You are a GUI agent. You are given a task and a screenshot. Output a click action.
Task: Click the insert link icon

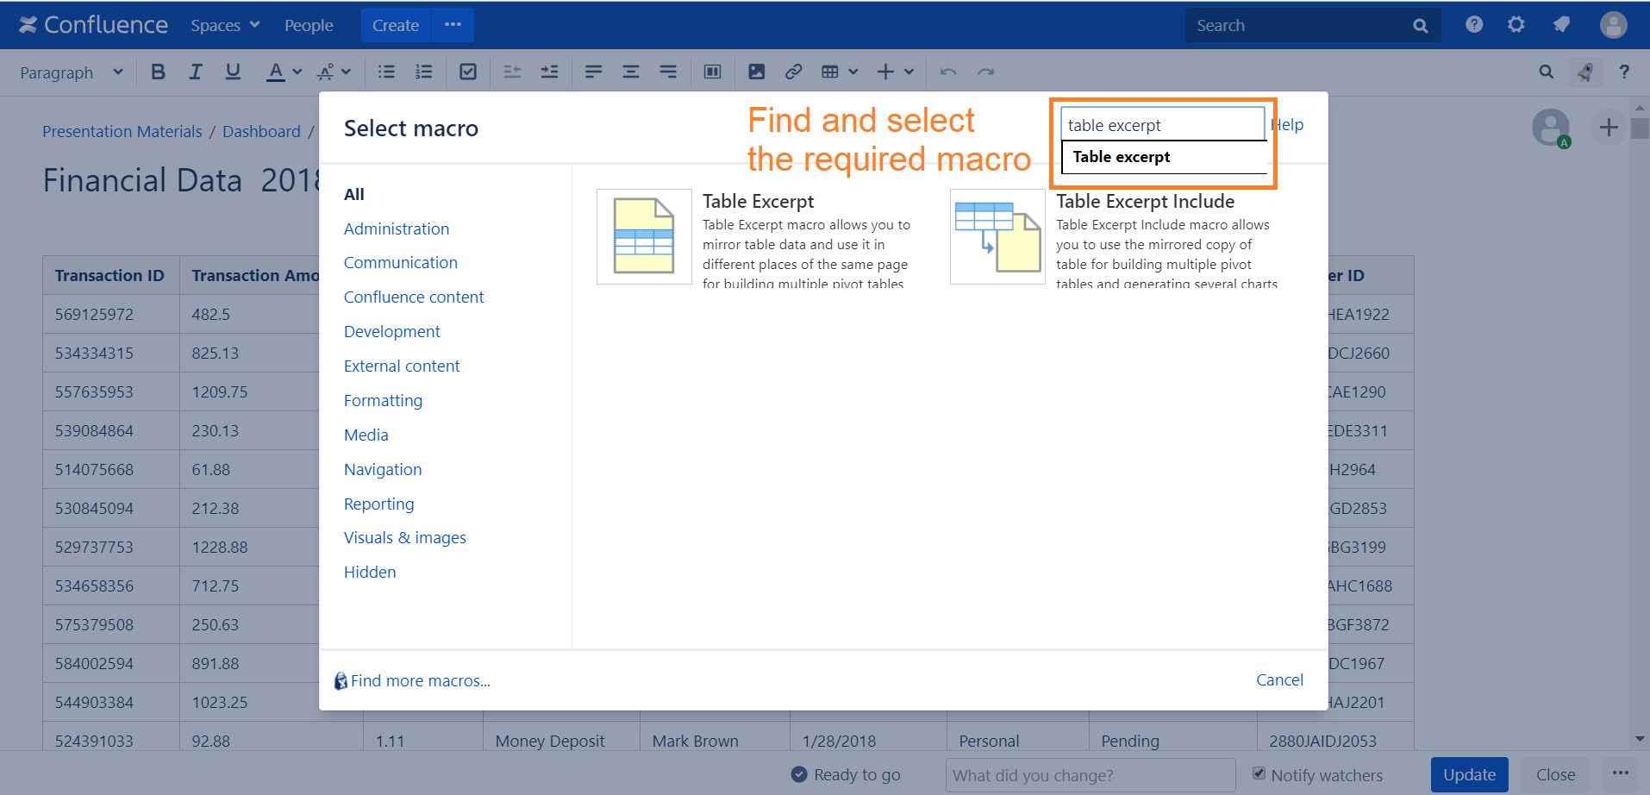[793, 72]
